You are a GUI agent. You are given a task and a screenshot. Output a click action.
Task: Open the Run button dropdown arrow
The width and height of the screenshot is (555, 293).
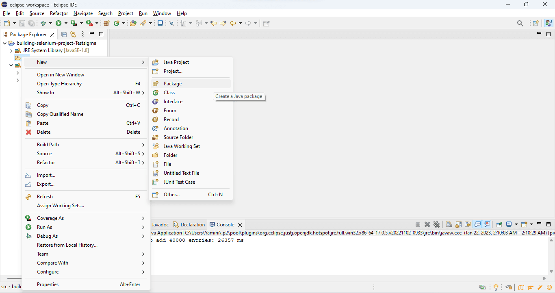pos(66,23)
